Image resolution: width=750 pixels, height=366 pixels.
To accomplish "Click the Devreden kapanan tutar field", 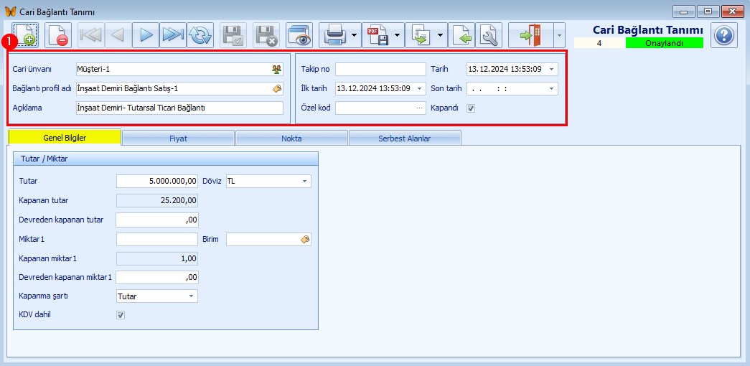I will 157,220.
